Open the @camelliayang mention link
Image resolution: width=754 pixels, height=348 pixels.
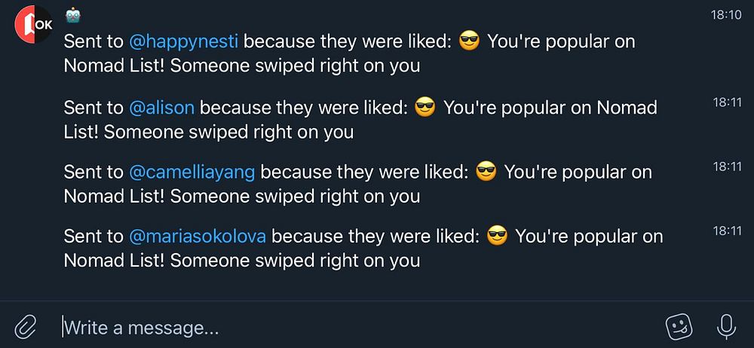tap(192, 172)
